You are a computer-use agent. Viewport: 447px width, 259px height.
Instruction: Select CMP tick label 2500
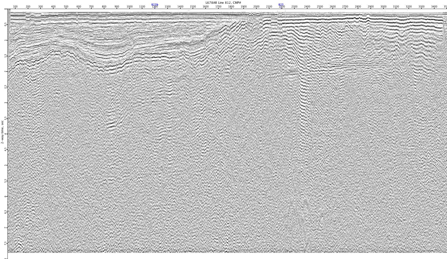tap(320, 7)
